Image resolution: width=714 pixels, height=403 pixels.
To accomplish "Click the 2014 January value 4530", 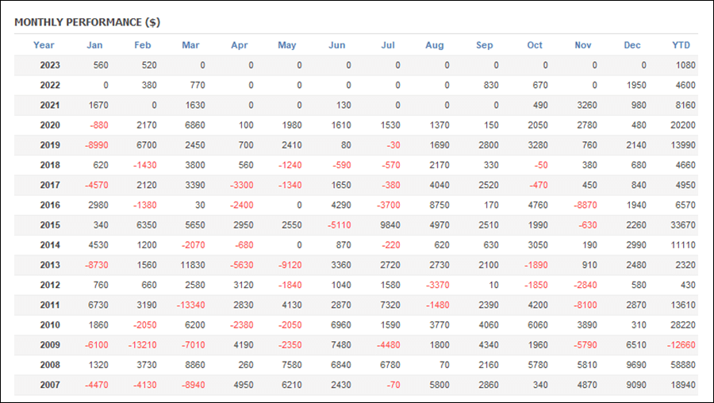I will click(98, 245).
